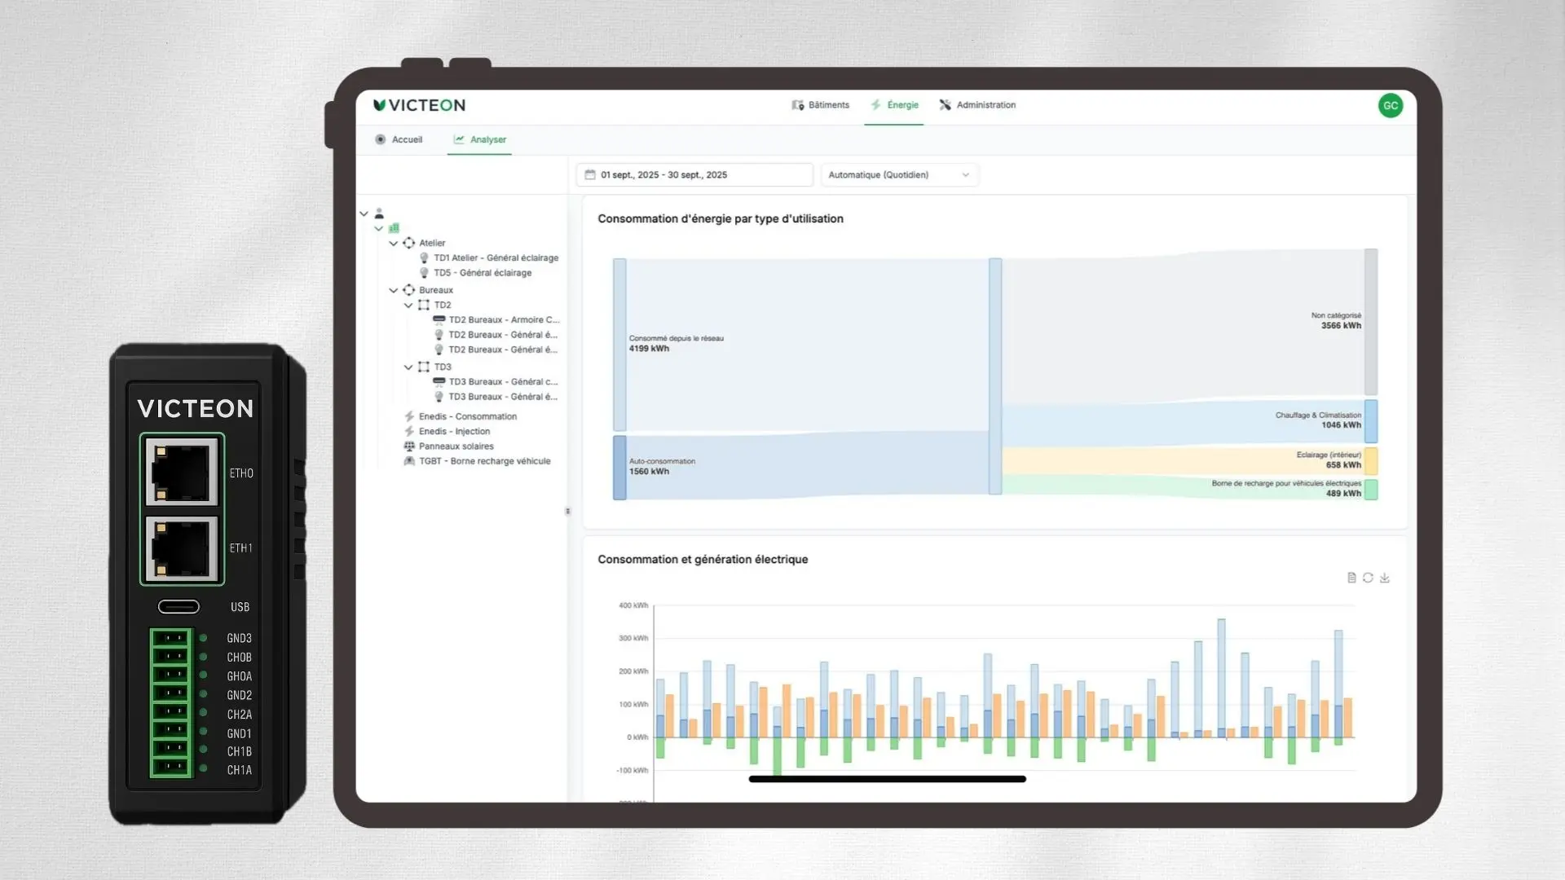The height and width of the screenshot is (880, 1565).
Task: Refresh the consumption chart with the refresh icon
Action: [x=1368, y=578]
